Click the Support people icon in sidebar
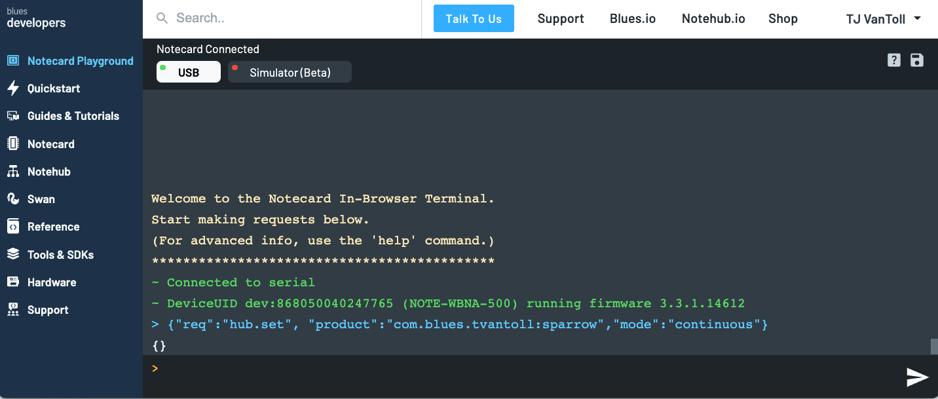 pyautogui.click(x=13, y=310)
